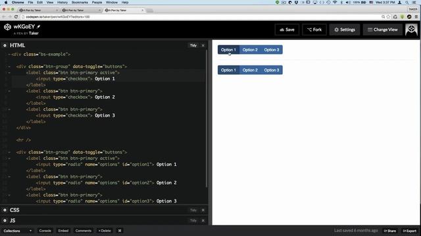421x236 pixels.
Task: Click the pencil icon beside the wKGoEY title
Action: pyautogui.click(x=38, y=26)
